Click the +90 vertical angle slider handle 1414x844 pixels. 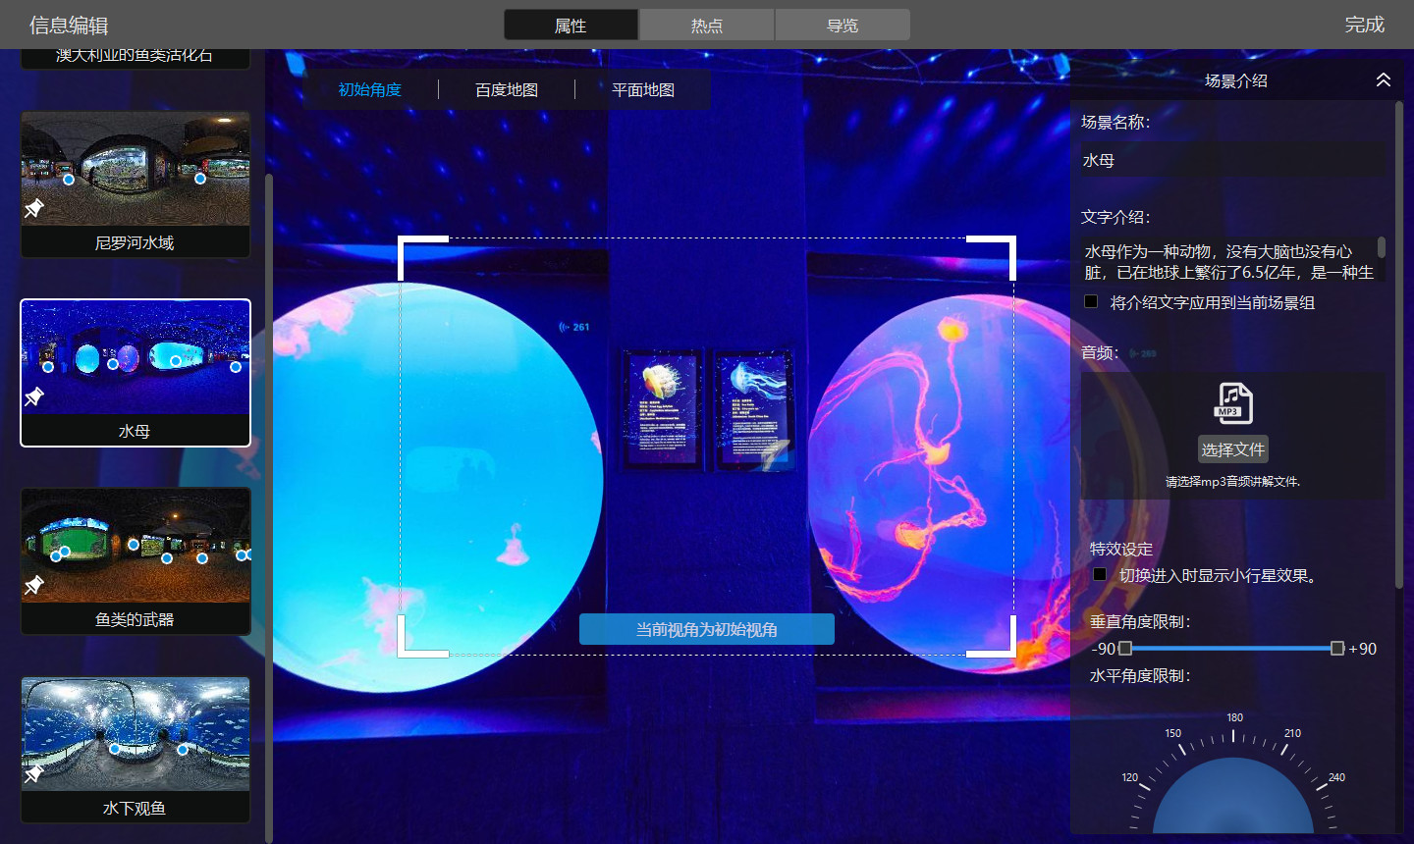[x=1336, y=649]
